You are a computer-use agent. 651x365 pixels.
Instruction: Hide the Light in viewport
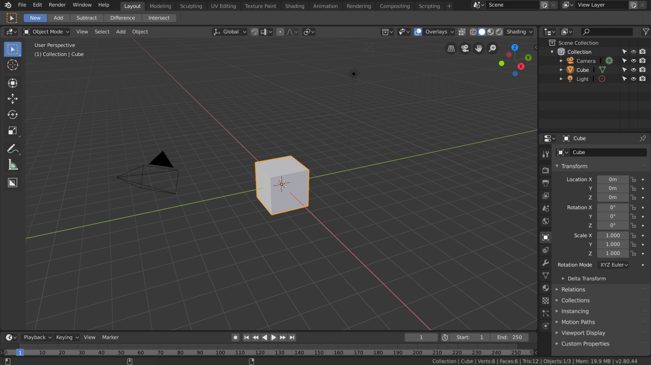point(634,79)
